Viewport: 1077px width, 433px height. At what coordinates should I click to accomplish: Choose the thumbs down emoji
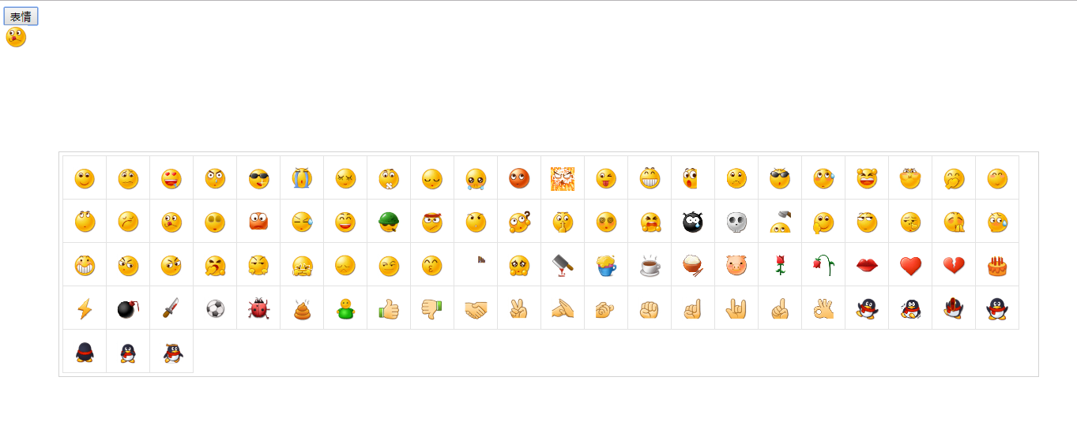click(432, 308)
